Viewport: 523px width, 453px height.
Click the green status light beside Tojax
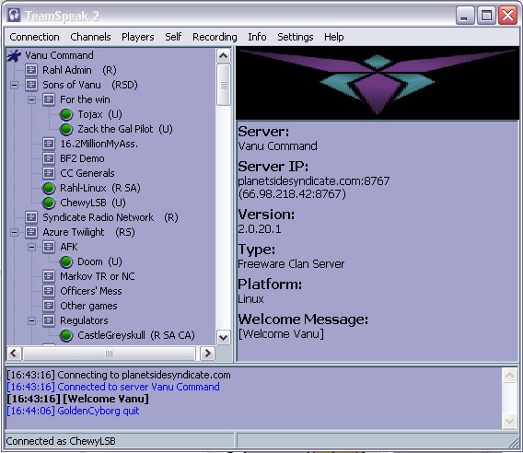pos(66,114)
